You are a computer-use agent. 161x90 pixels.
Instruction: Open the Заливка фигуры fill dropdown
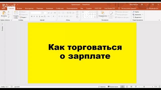[x=122, y=12]
